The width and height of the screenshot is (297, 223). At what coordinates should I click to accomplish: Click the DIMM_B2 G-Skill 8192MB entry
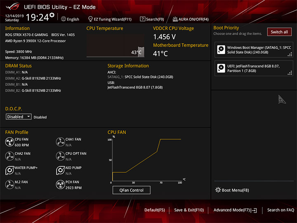[33, 90]
